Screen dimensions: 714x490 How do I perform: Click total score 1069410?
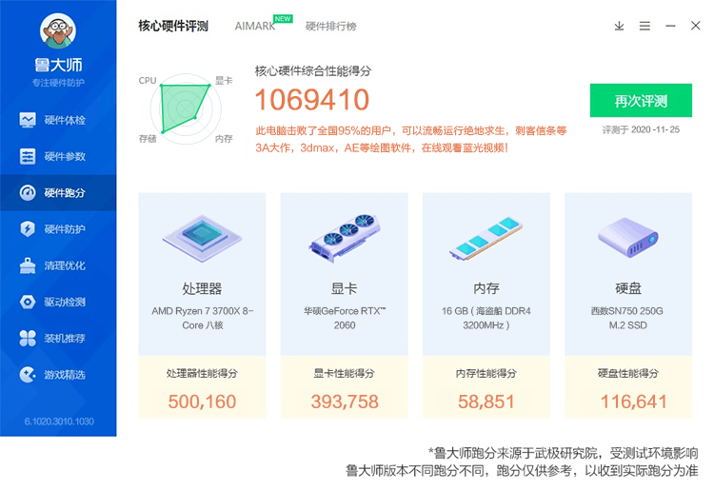click(312, 100)
